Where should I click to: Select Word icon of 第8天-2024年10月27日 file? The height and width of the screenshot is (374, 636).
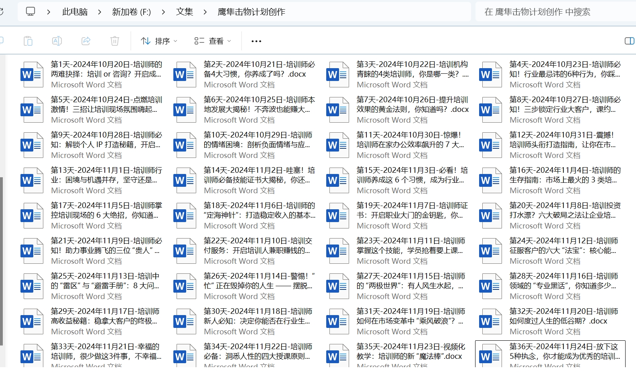pyautogui.click(x=490, y=110)
